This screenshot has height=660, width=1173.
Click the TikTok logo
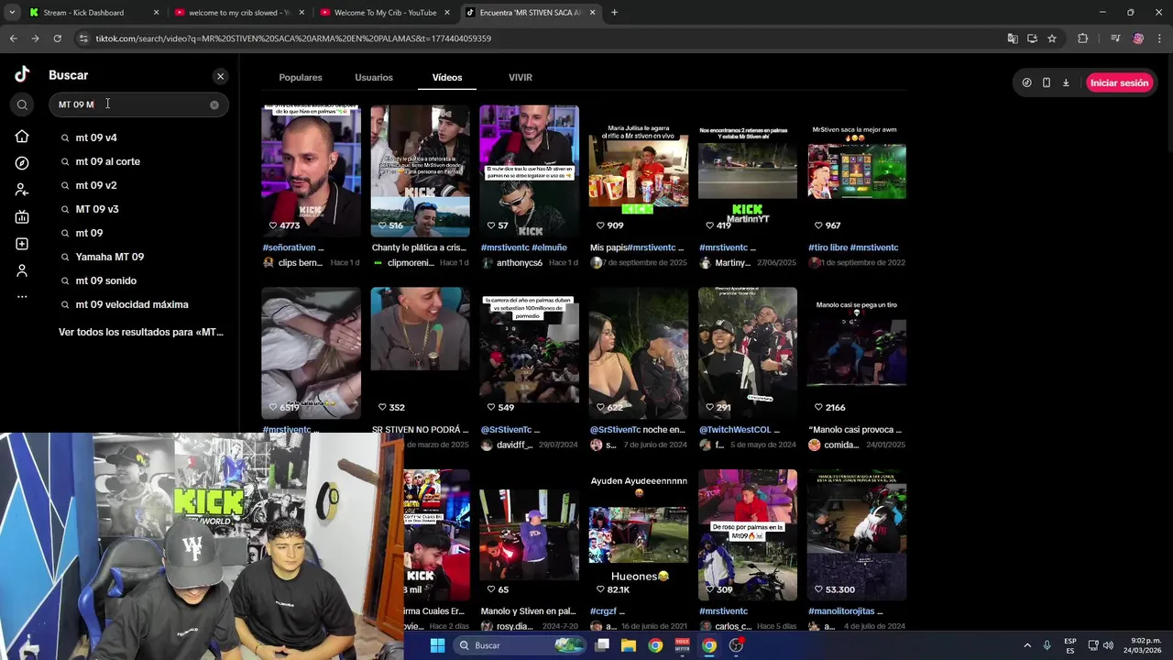click(x=22, y=75)
